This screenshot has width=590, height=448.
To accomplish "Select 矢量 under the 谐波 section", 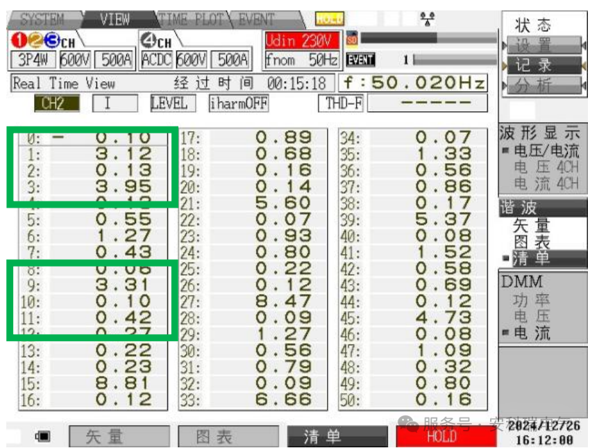I will click(x=532, y=226).
